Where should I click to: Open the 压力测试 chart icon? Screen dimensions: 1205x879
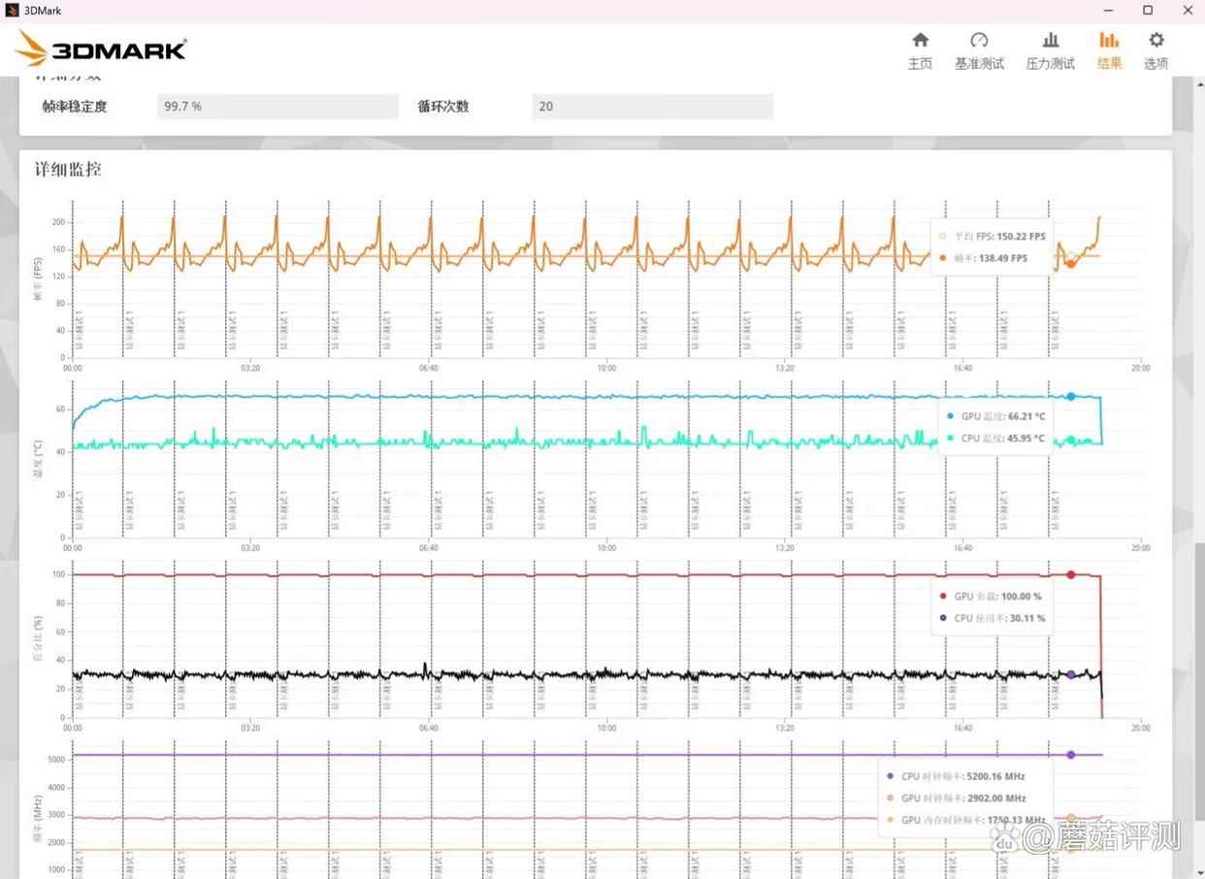[1051, 40]
